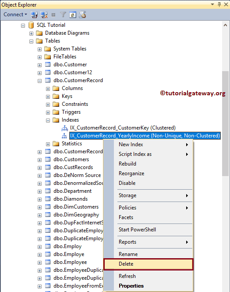This screenshot has width=230, height=292.
Task: Choose Start PowerShell in the context menu
Action: [148, 230]
